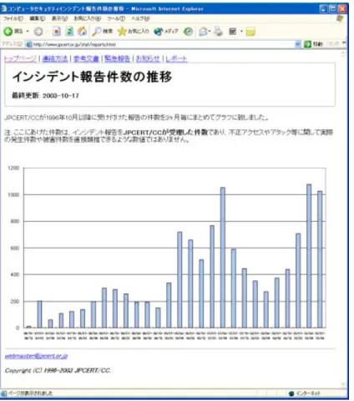
Task: Click the Copyright (C) 1996-2003 JPCERT/CC text
Action: (x=58, y=370)
